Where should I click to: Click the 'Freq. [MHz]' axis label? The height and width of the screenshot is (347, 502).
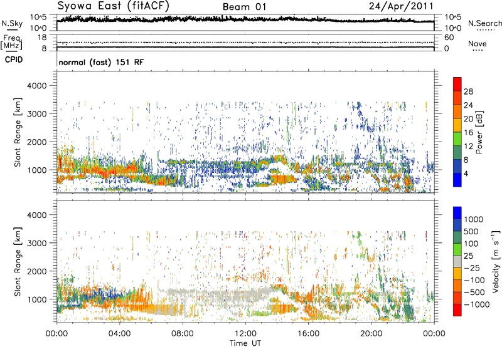click(11, 43)
